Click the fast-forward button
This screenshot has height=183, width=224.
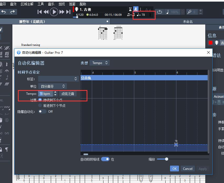62,12
